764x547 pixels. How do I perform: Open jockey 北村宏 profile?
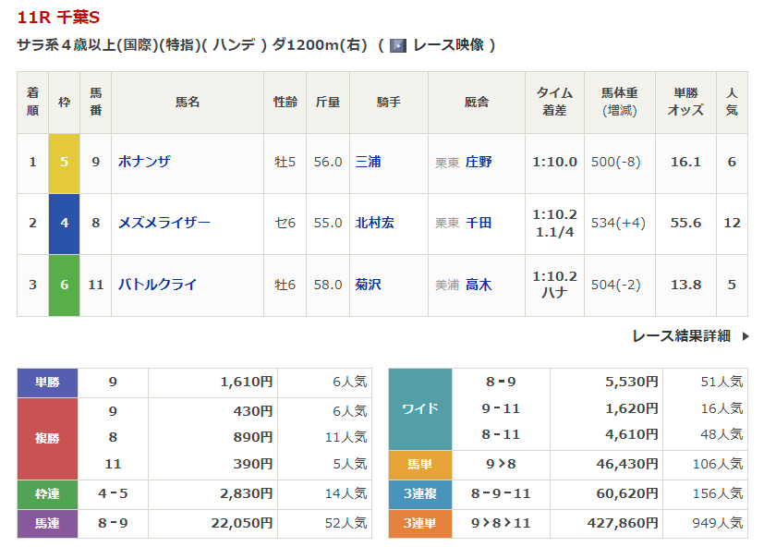coord(374,223)
